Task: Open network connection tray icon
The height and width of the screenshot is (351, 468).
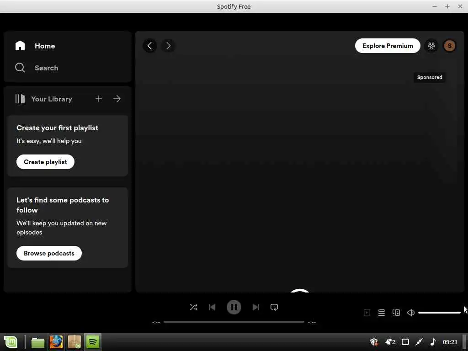Action: [419, 342]
